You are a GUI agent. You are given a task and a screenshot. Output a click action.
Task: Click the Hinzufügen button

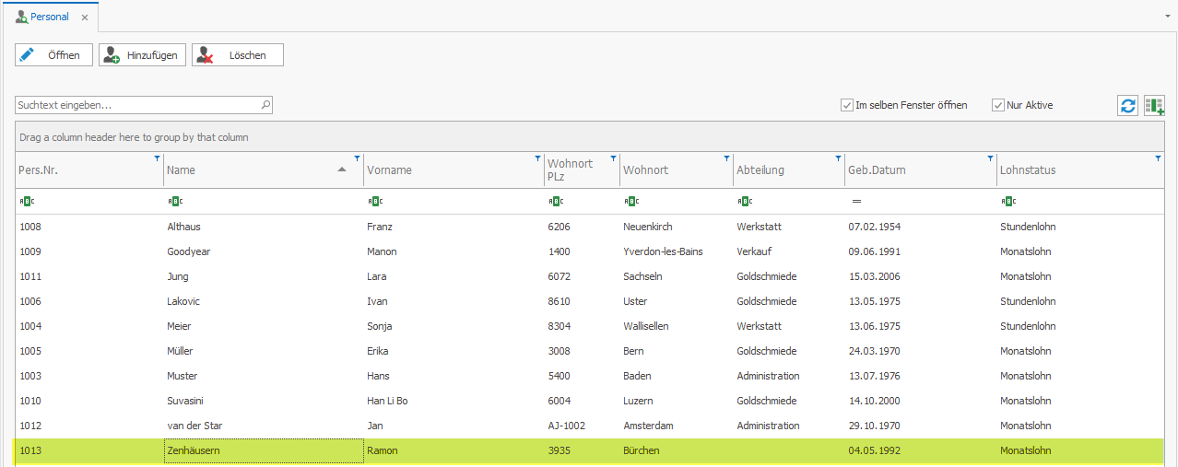pos(143,55)
